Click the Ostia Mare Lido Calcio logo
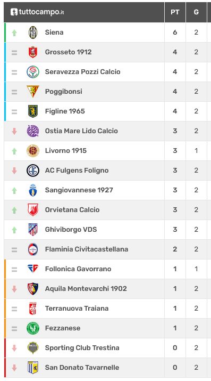 click(x=33, y=131)
